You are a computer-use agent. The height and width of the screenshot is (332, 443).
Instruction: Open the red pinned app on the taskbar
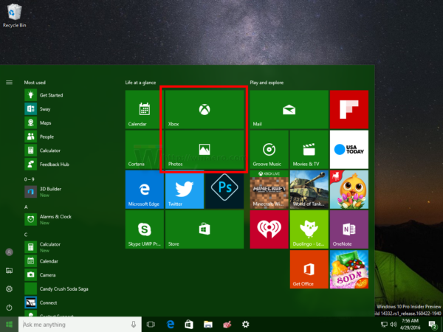pos(227,325)
